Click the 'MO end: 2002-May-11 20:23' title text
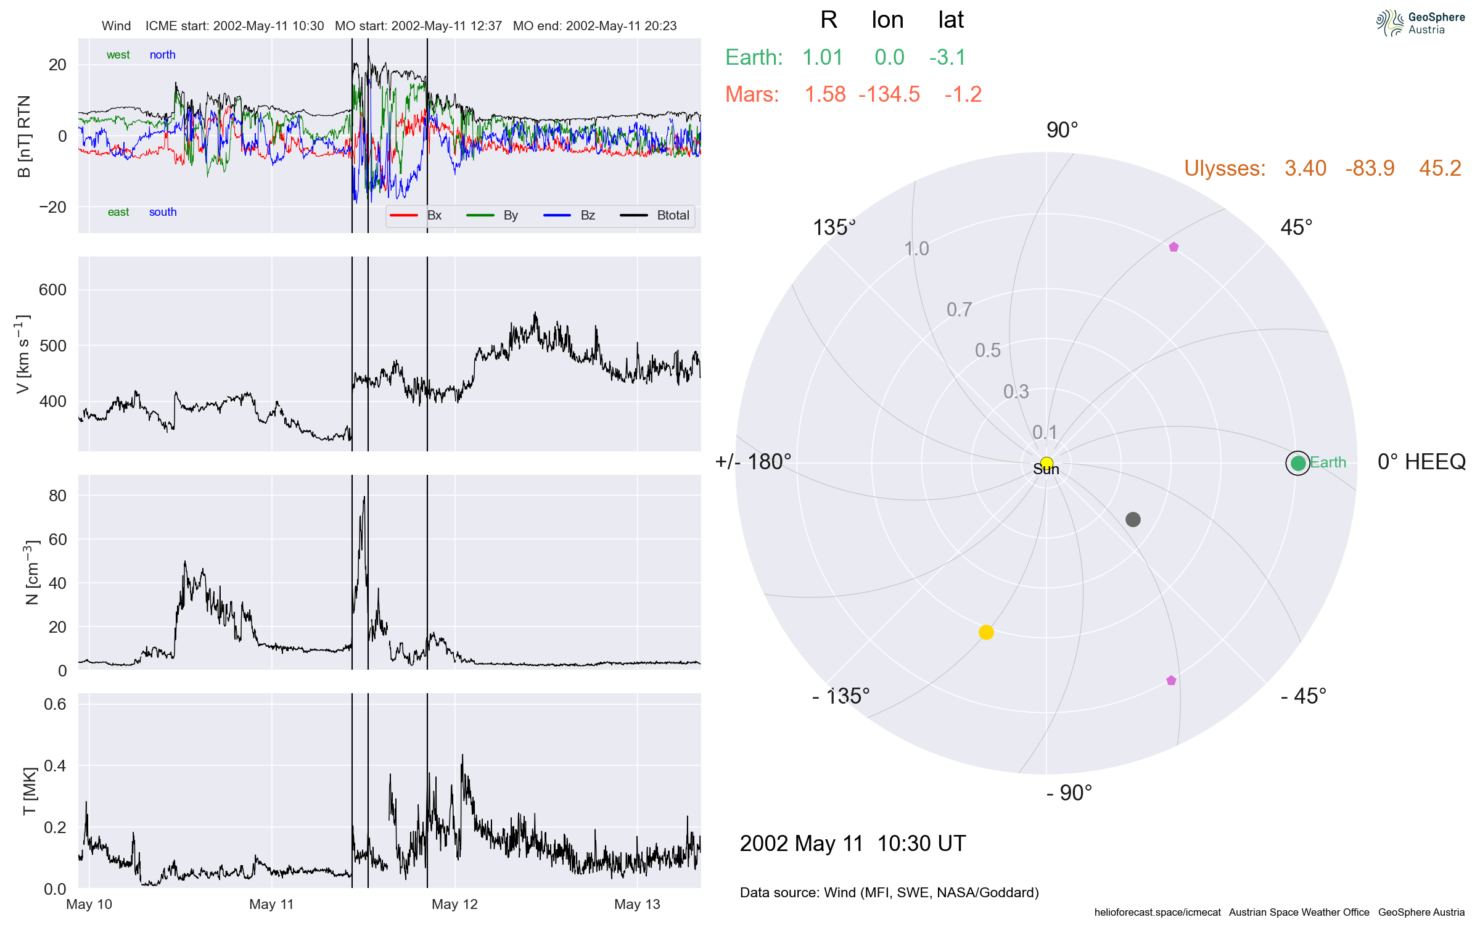This screenshot has height=925, width=1480. 594,26
